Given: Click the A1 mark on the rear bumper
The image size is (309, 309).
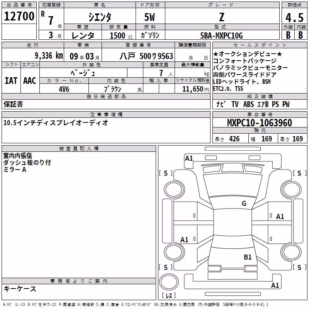Looking at the screenshot, I should point(275,285).
